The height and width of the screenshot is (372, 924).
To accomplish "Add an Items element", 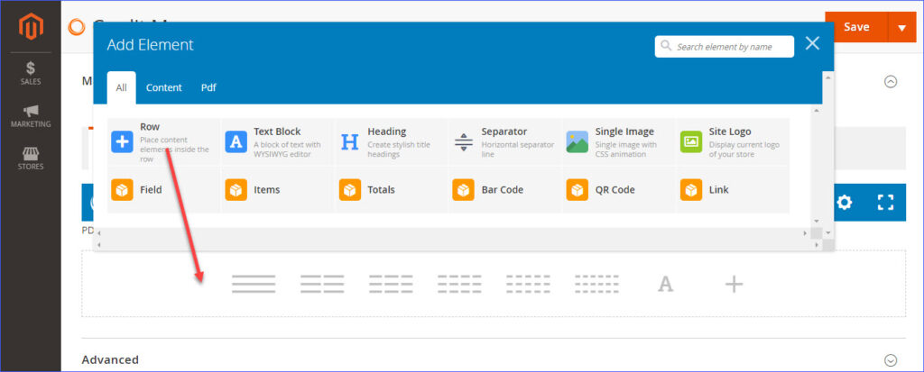I will click(277, 189).
